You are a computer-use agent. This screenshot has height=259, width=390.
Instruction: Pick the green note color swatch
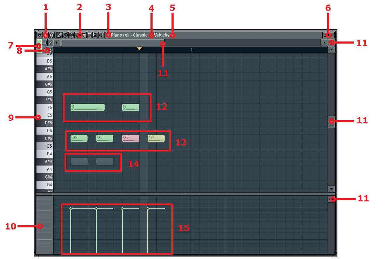click(39, 46)
